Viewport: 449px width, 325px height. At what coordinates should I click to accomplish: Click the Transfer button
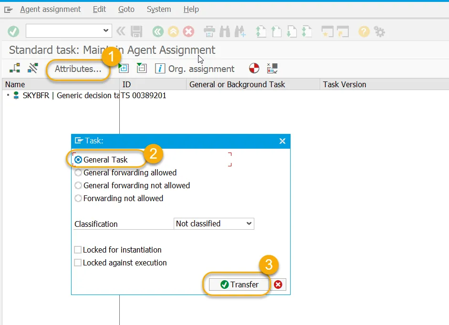[239, 284]
